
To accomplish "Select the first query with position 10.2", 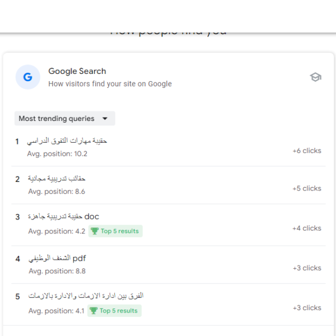I will pos(169,147).
